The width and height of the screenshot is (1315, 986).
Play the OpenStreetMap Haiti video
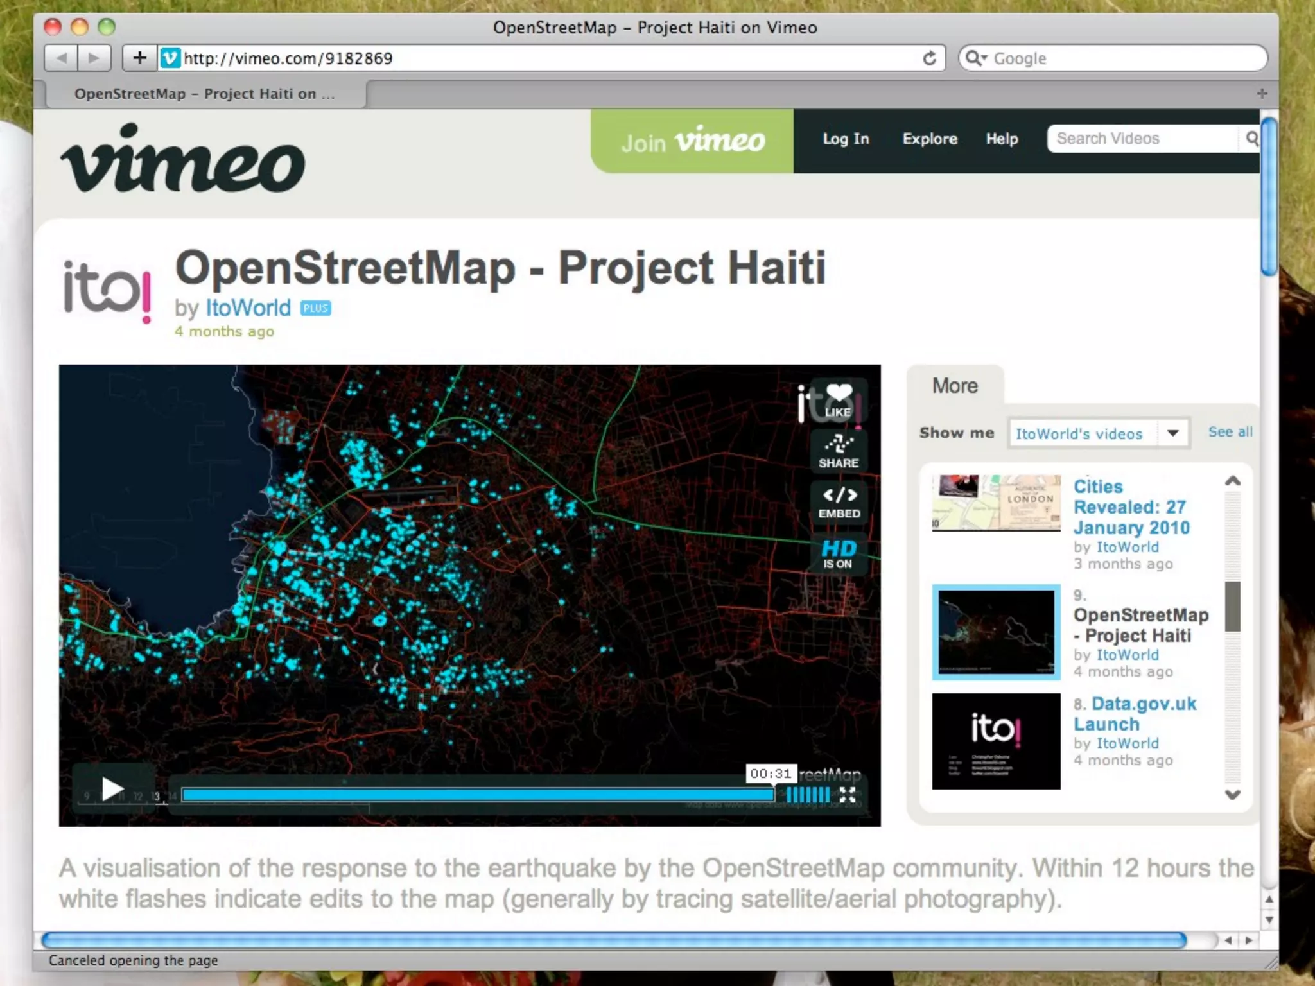pos(112,789)
